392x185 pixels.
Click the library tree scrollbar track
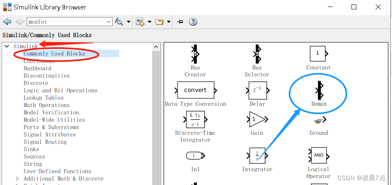click(x=156, y=117)
